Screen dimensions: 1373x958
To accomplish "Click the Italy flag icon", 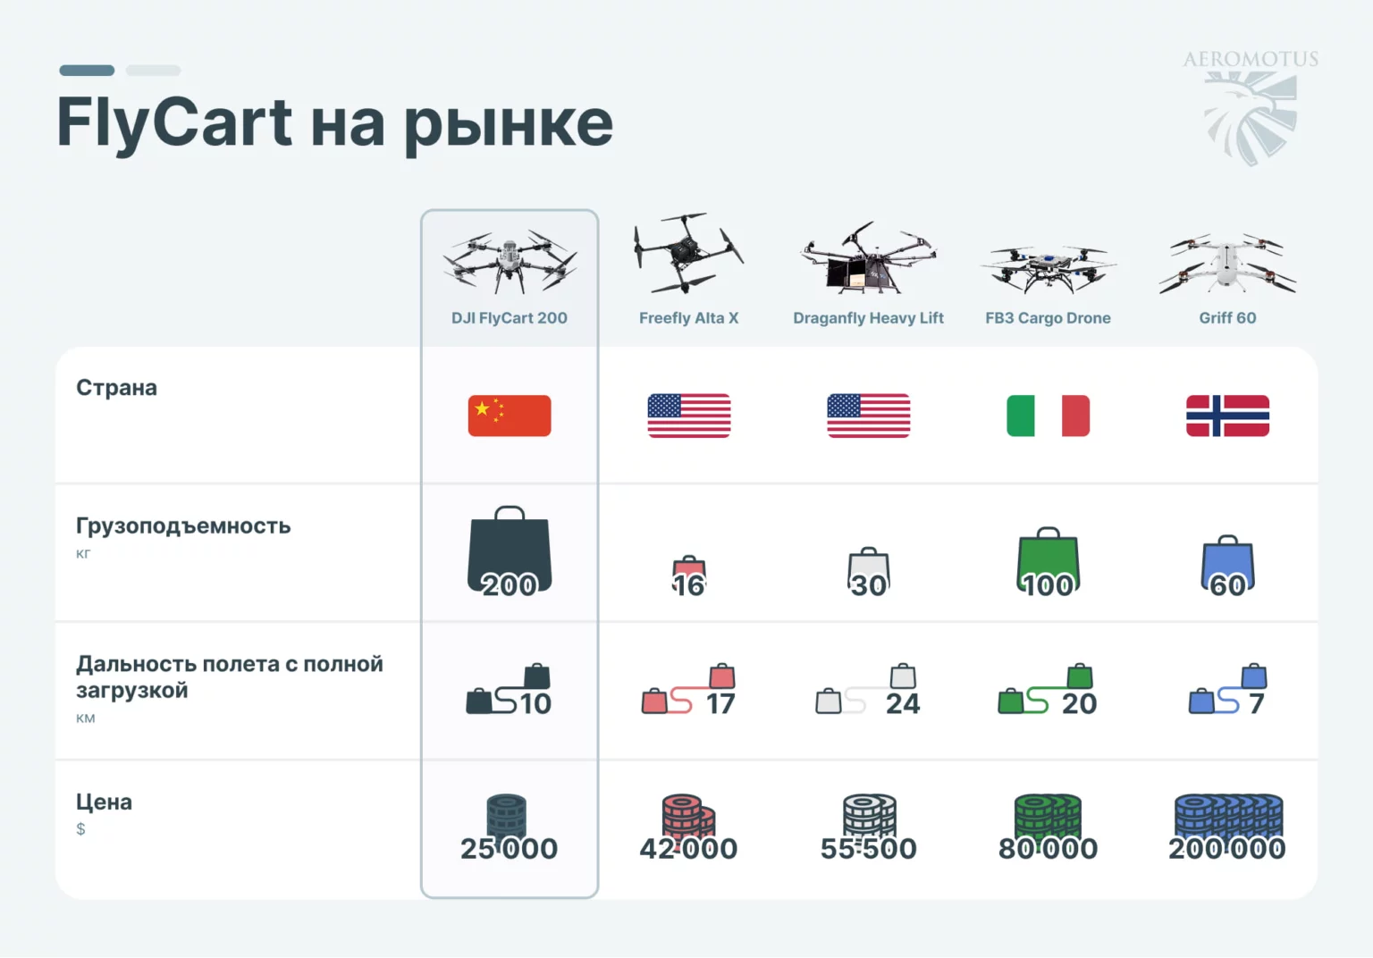I will pos(1048,416).
